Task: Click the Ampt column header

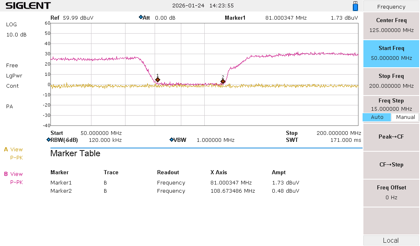Action: coord(278,172)
